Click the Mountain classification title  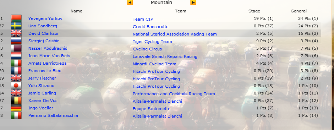click(161, 2)
